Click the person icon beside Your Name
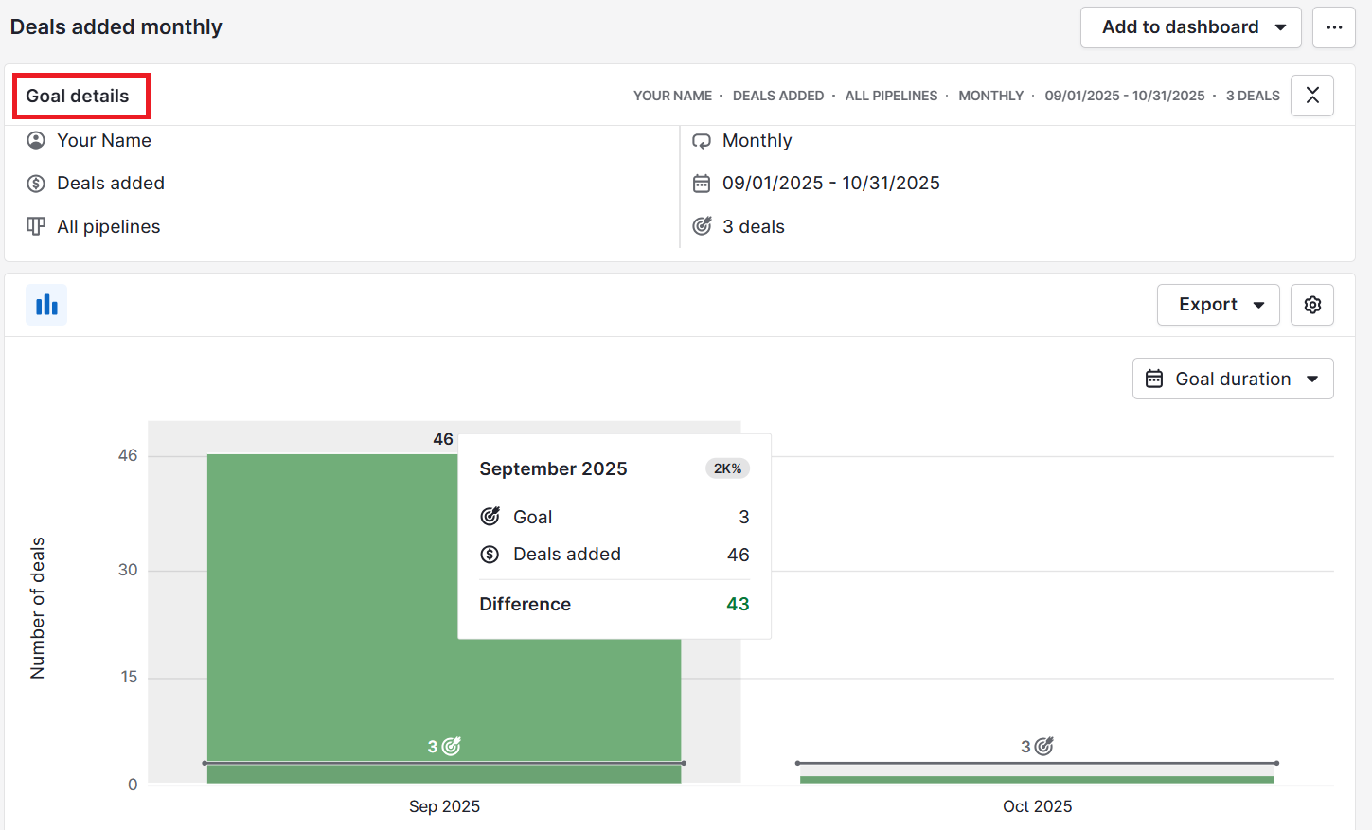 (x=36, y=141)
